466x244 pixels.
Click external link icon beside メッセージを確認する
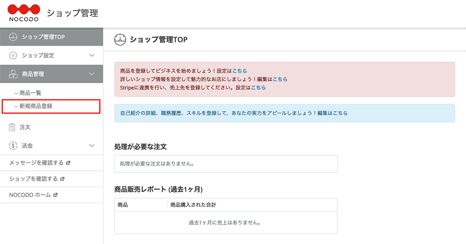[x=68, y=163]
